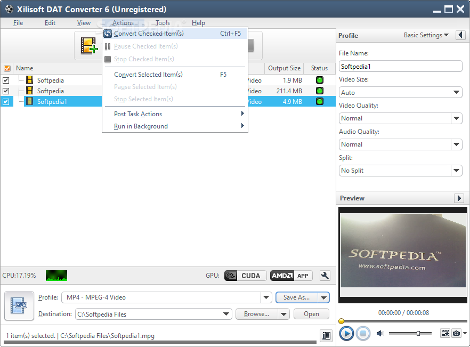This screenshot has height=347, width=470.
Task: Open Profile MP4 - MPEG-4 Video dropdown
Action: [266, 297]
